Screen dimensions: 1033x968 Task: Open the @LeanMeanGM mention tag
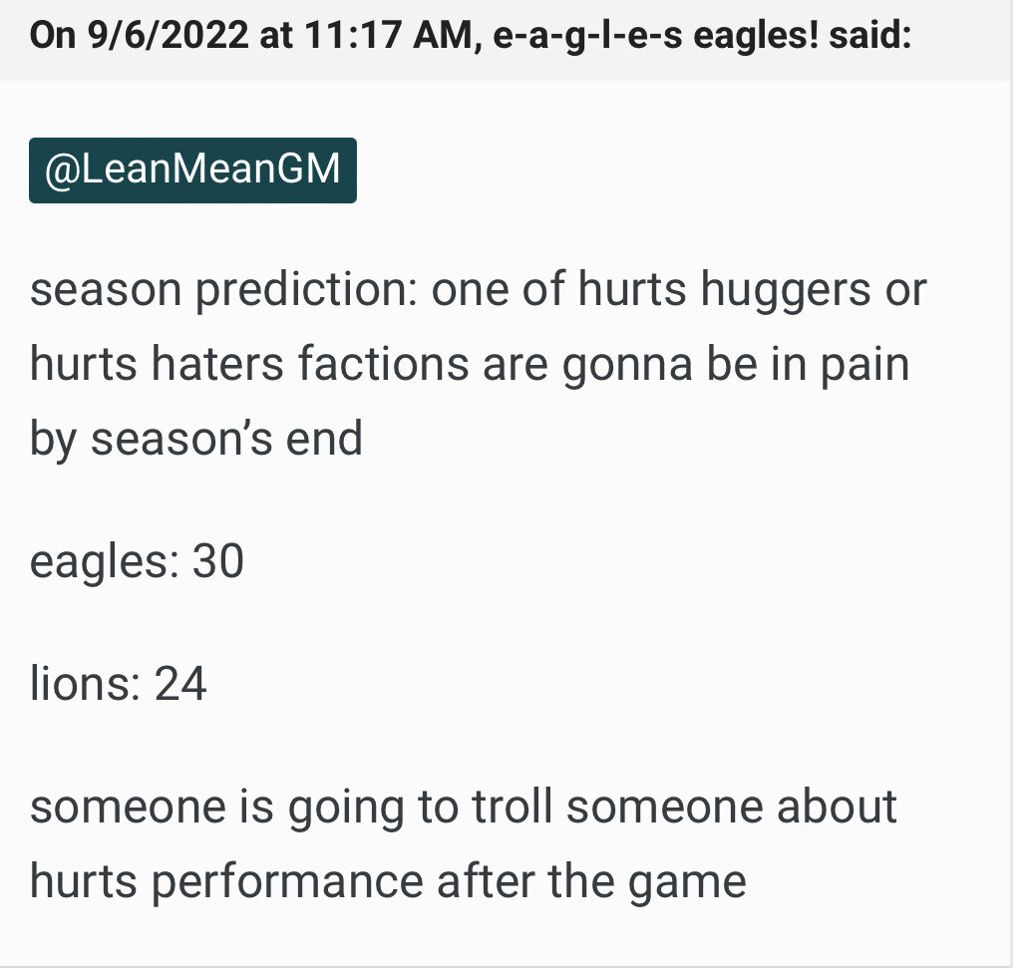pyautogui.click(x=192, y=169)
